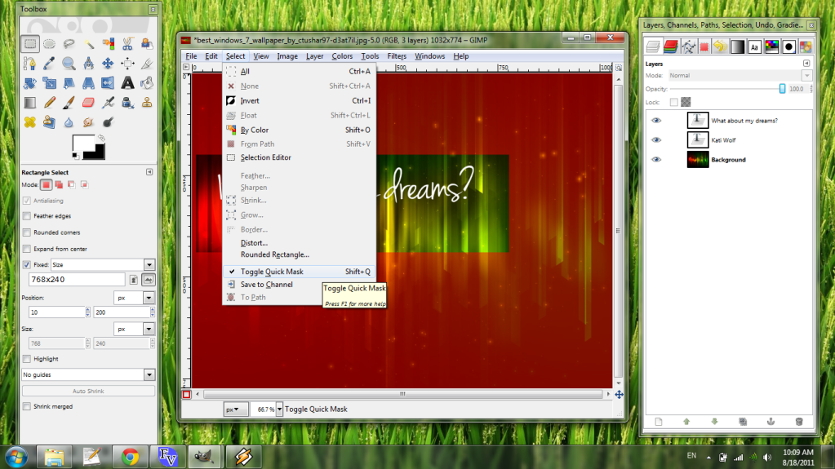Screen dimensions: 835x469
Task: Select the Pencil tool
Action: 50,102
